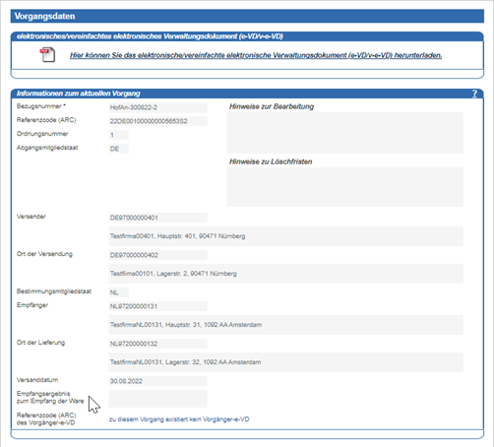Click Versender address Testfirma00401 Hauptstr. 401

286,236
